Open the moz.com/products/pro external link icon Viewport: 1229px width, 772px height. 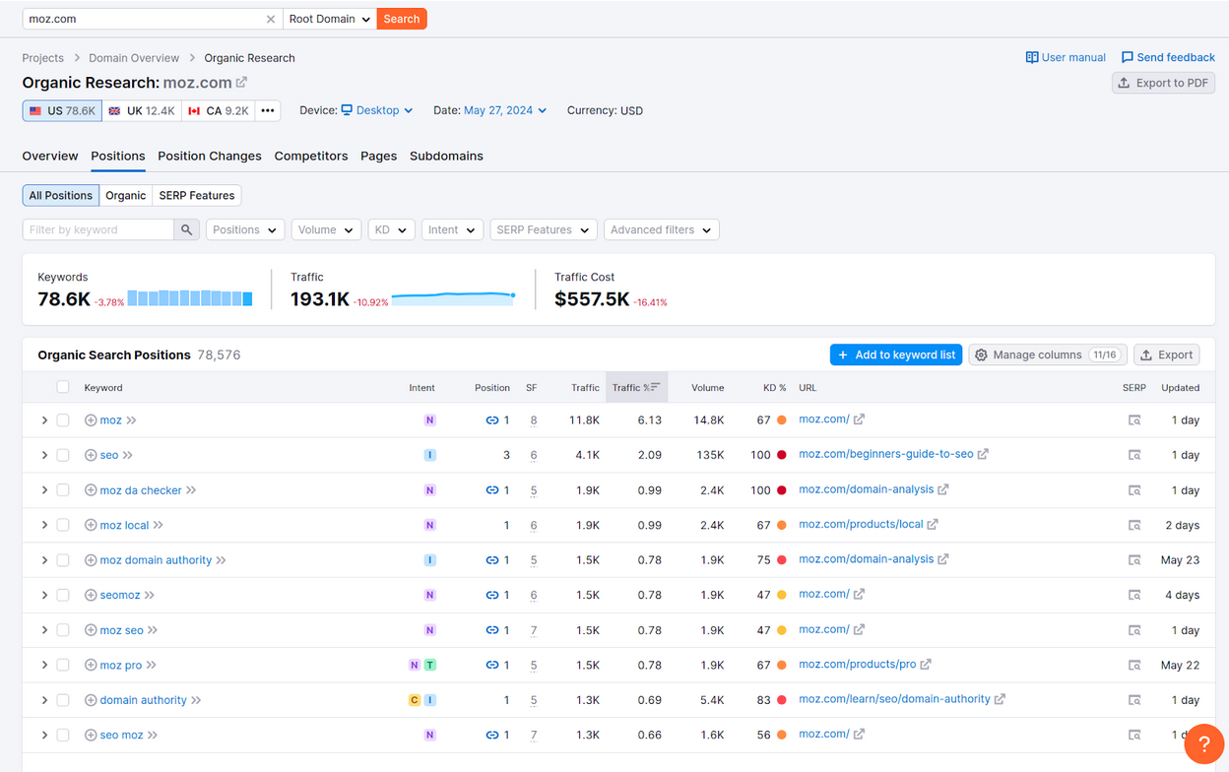926,665
